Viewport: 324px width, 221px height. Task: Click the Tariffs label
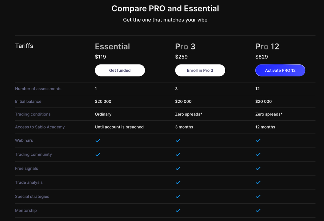(24, 46)
